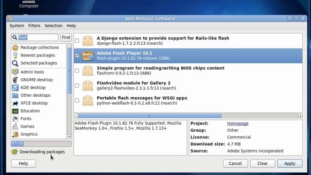Screen dimensions: 311x175
Task: Click the Downloading packages status icon
Action: coord(14,152)
